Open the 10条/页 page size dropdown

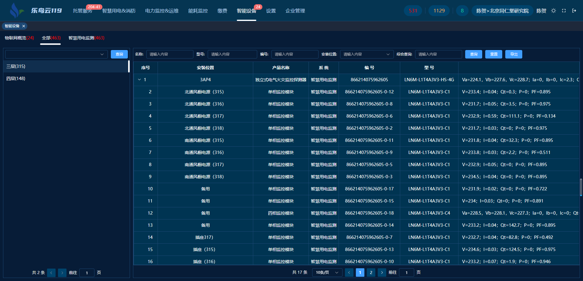[327, 273]
